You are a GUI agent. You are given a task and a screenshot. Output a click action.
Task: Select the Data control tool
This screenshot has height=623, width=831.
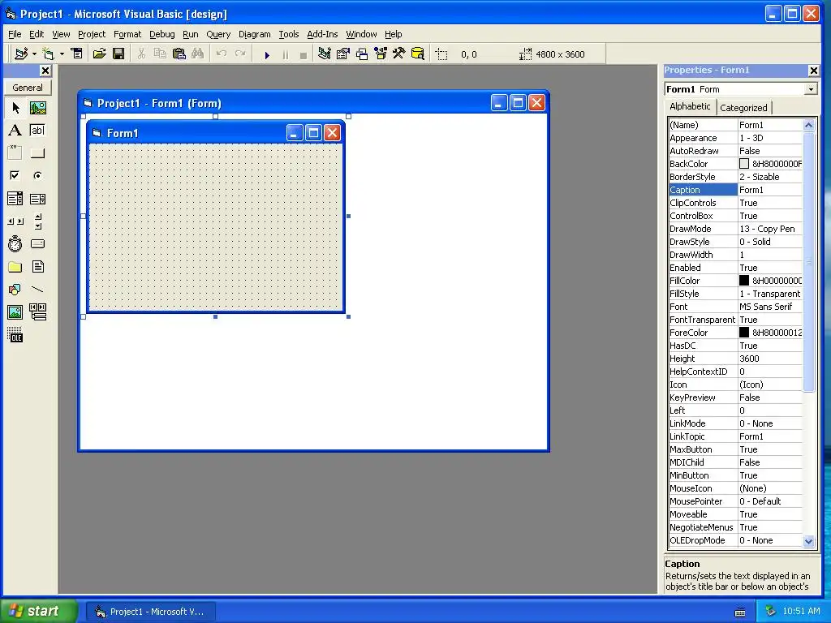(x=37, y=312)
